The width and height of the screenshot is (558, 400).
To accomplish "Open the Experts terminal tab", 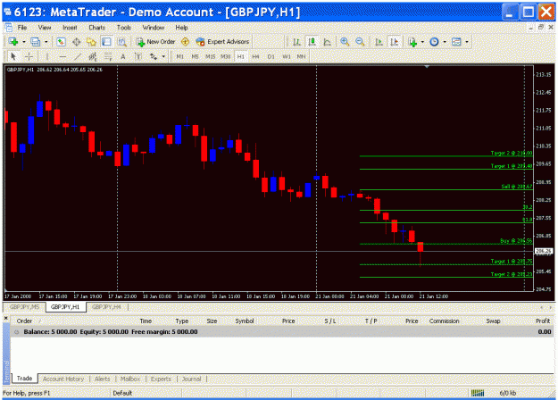I will (x=161, y=379).
